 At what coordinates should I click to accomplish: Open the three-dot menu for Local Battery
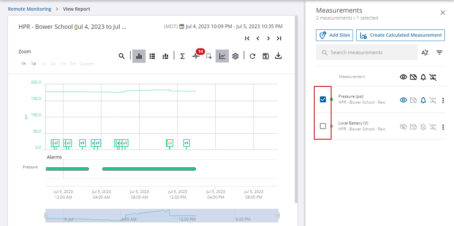(x=443, y=127)
